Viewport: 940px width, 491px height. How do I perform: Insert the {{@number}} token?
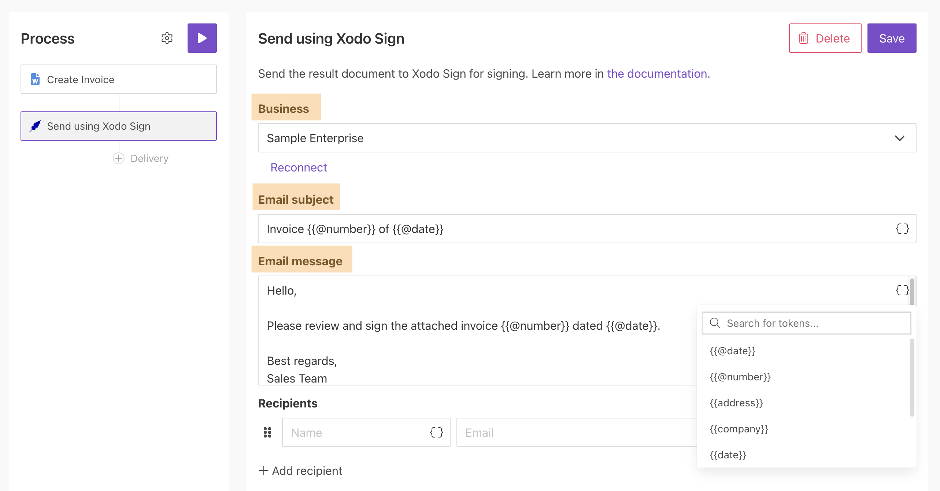point(740,377)
